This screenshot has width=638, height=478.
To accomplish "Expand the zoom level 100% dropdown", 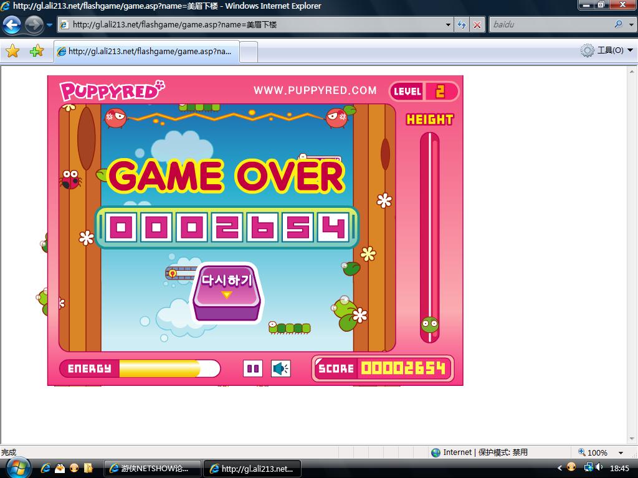I will (x=621, y=452).
